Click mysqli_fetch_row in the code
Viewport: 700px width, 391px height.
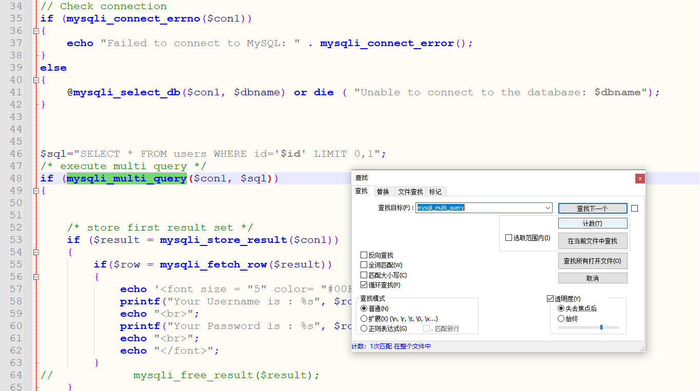point(213,264)
